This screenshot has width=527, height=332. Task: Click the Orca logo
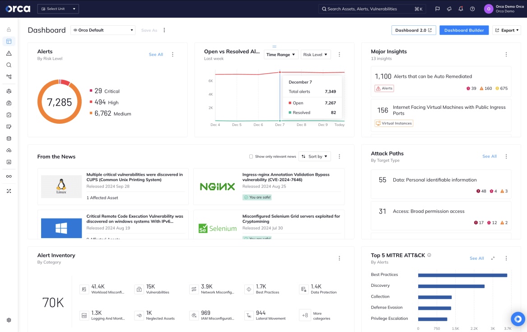click(18, 9)
